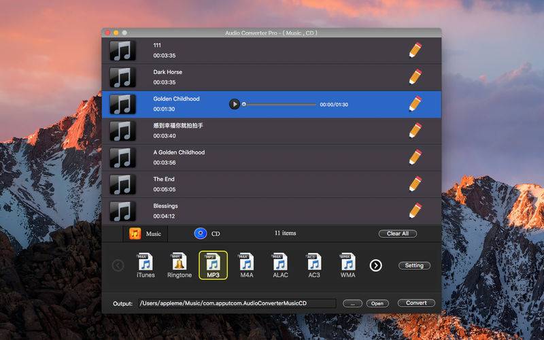Viewport: 544px width, 340px height.
Task: Click the Output path text field
Action: coord(237,303)
